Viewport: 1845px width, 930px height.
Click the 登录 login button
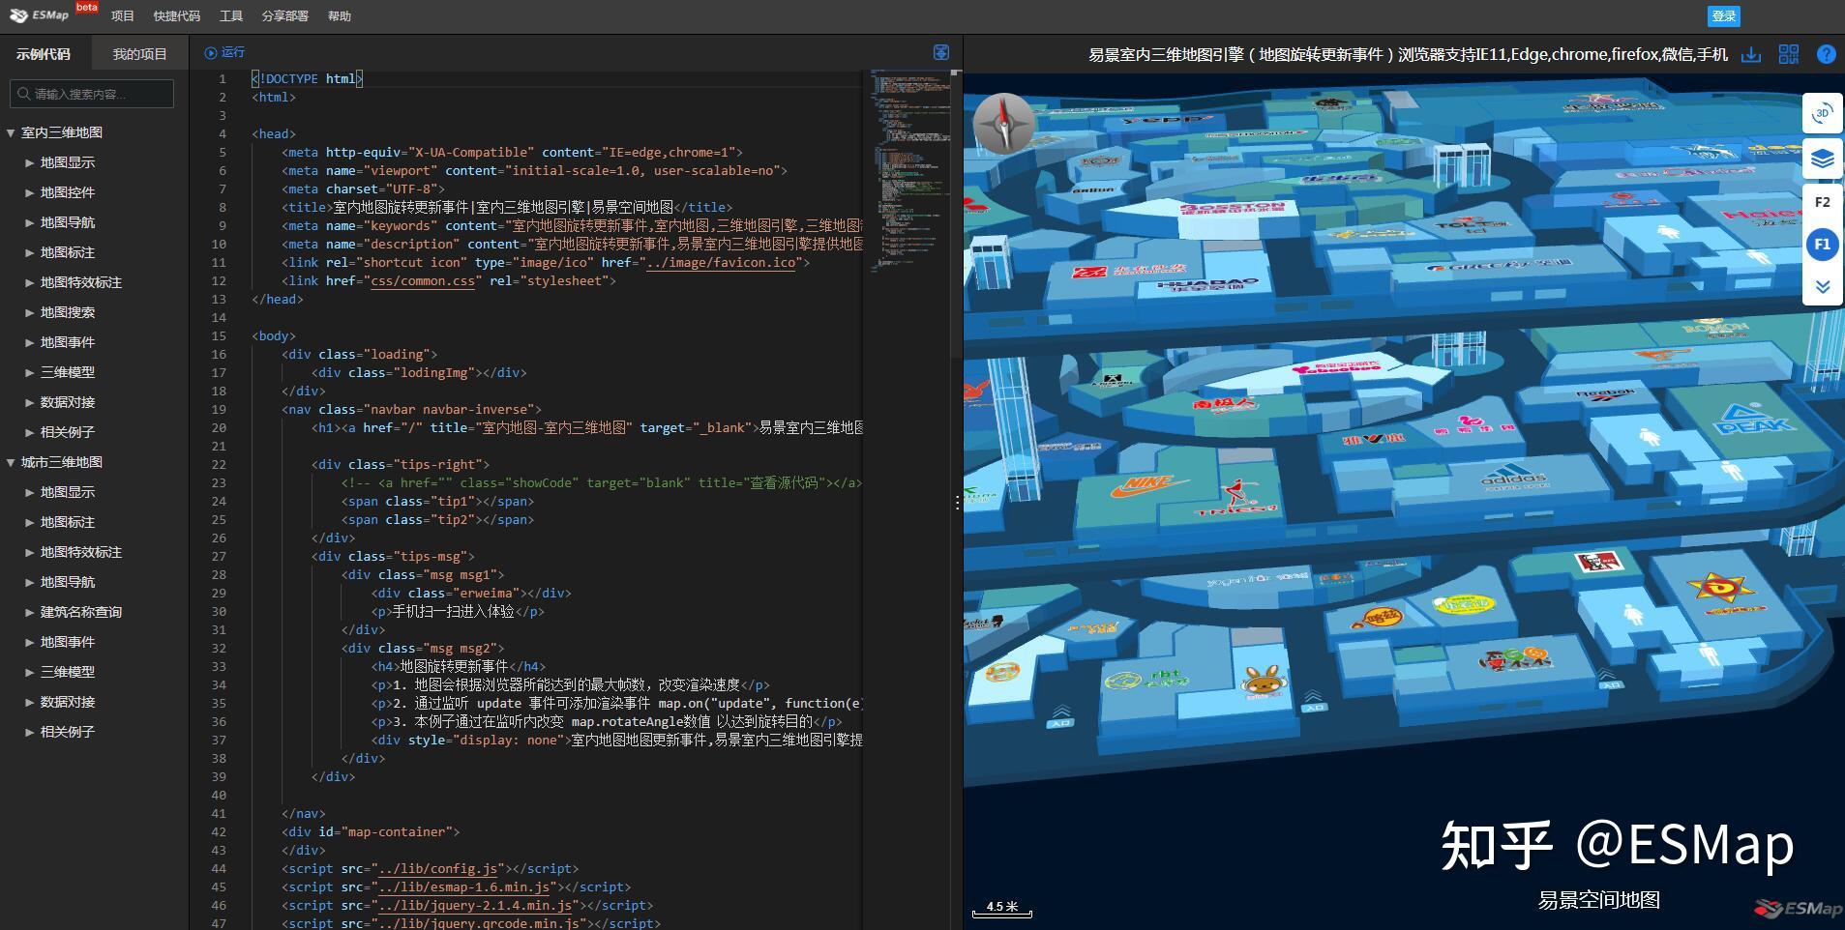1724,16
